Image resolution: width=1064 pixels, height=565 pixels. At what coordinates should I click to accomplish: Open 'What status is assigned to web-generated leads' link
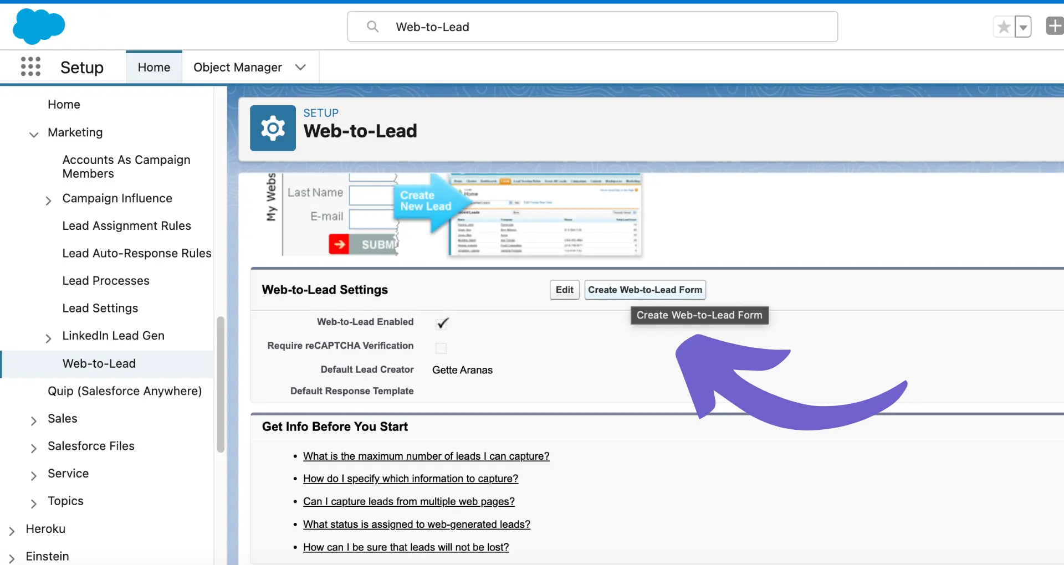(x=417, y=524)
